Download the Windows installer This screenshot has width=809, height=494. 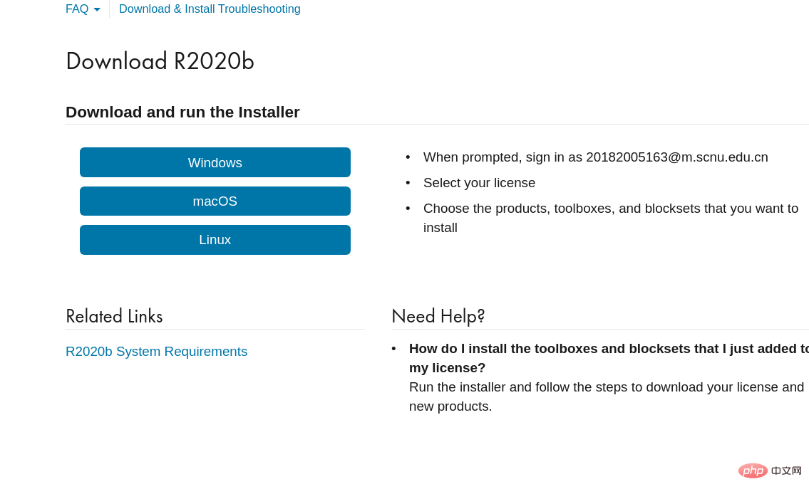pos(215,162)
